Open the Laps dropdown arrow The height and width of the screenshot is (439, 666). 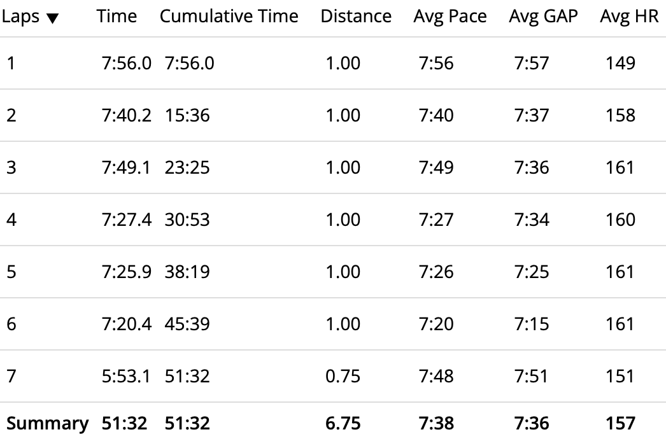click(x=52, y=18)
